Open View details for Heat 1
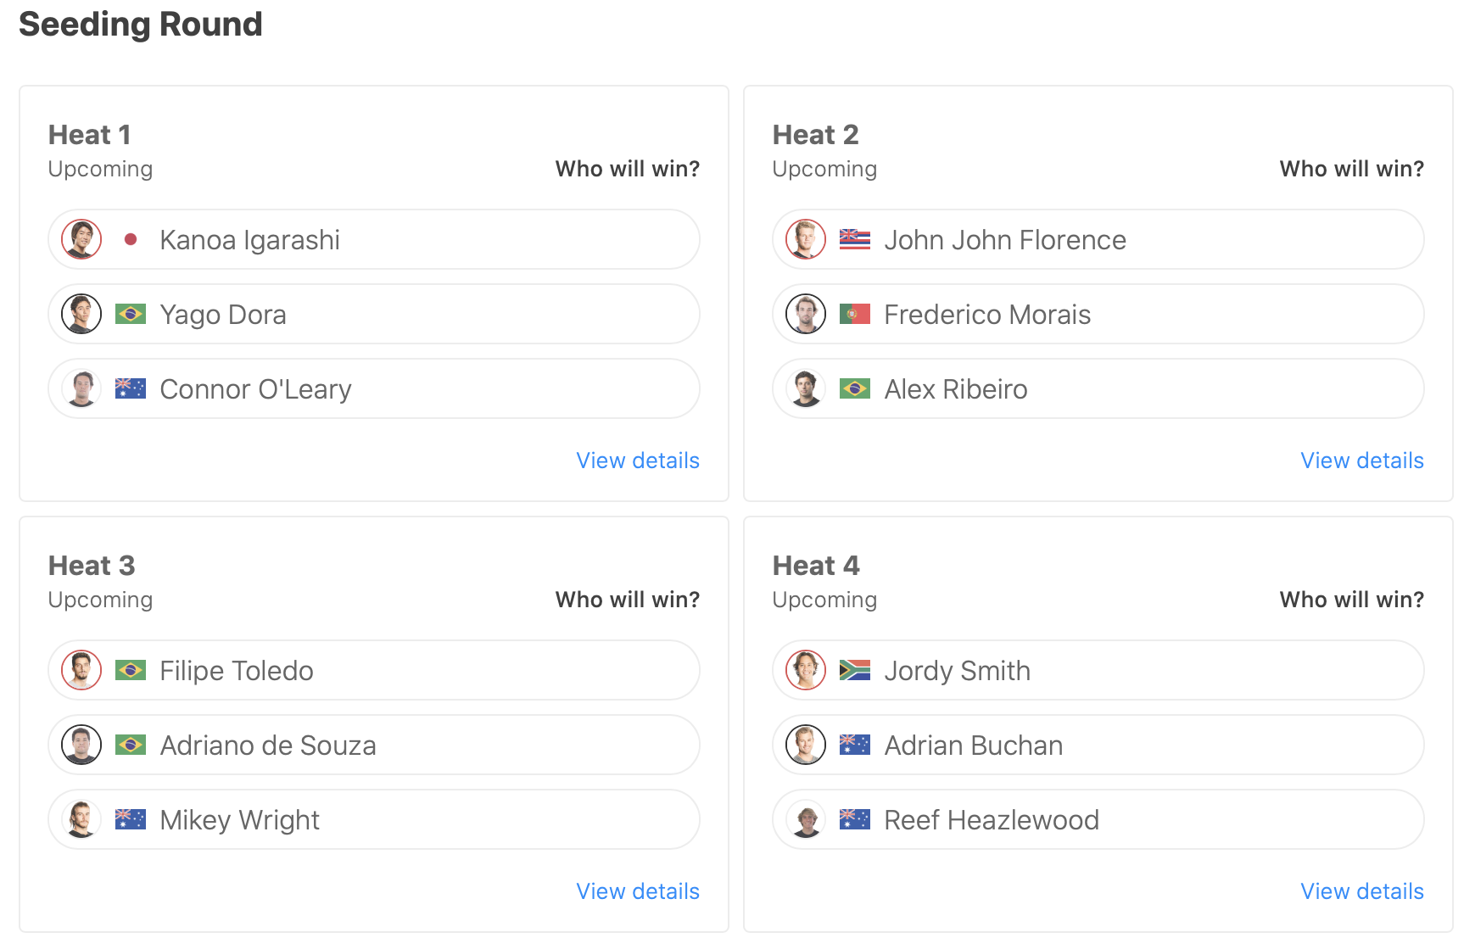The image size is (1464, 938). tap(638, 461)
